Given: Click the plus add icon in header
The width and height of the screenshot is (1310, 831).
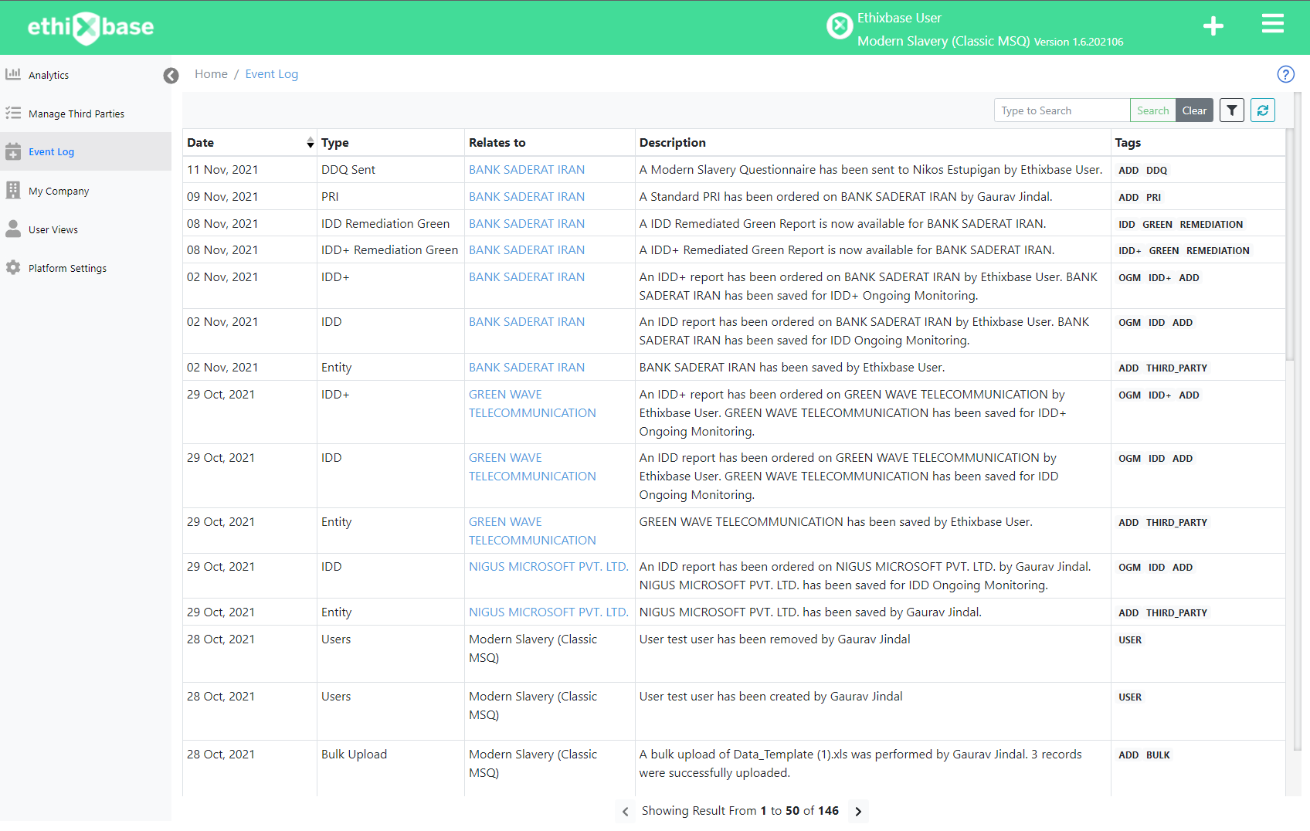Looking at the screenshot, I should pyautogui.click(x=1213, y=26).
